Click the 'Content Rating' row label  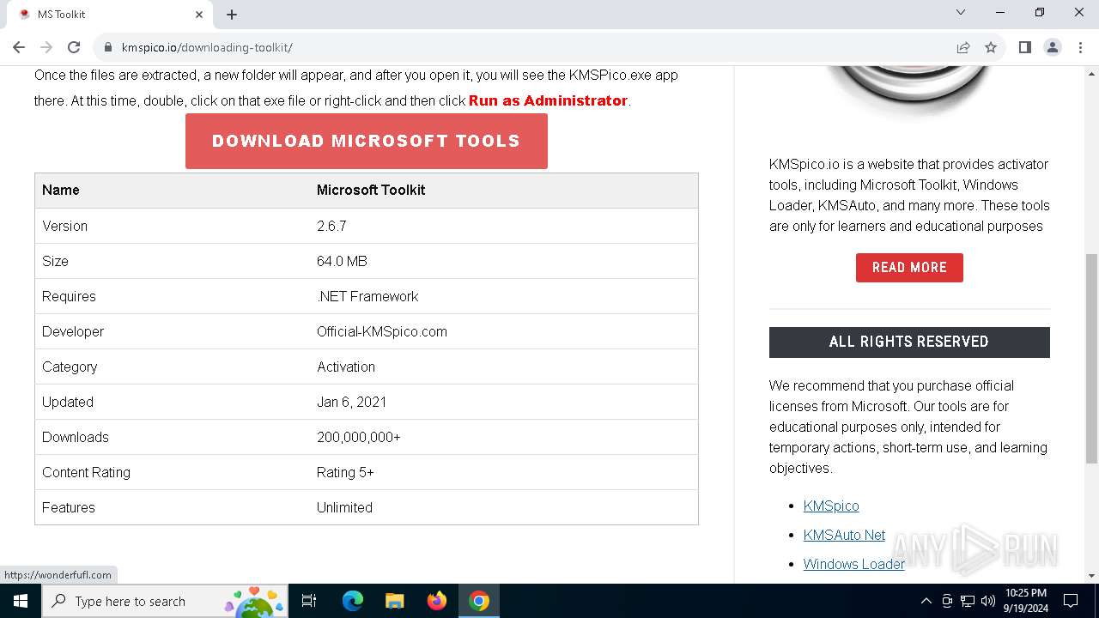(86, 472)
